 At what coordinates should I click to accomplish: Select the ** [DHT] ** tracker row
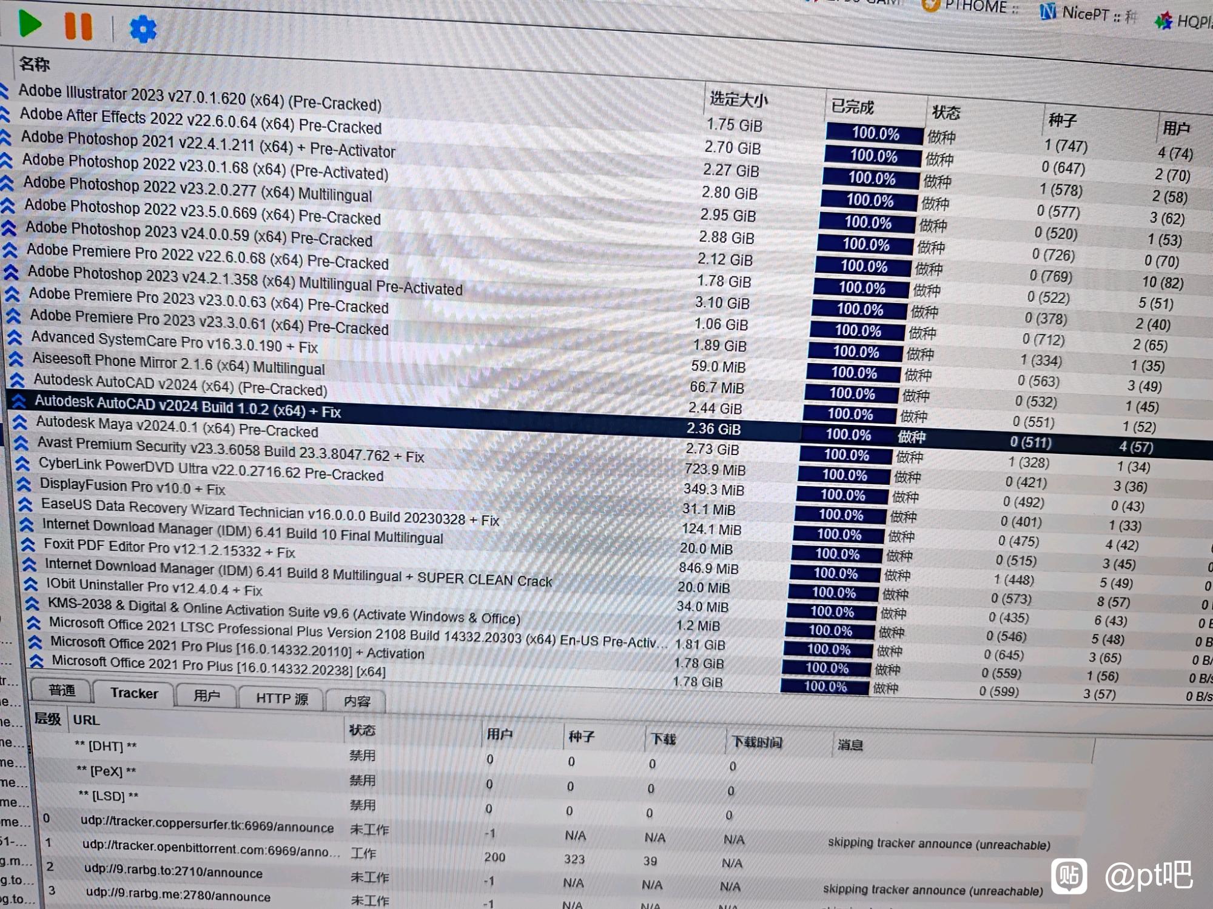(x=105, y=745)
